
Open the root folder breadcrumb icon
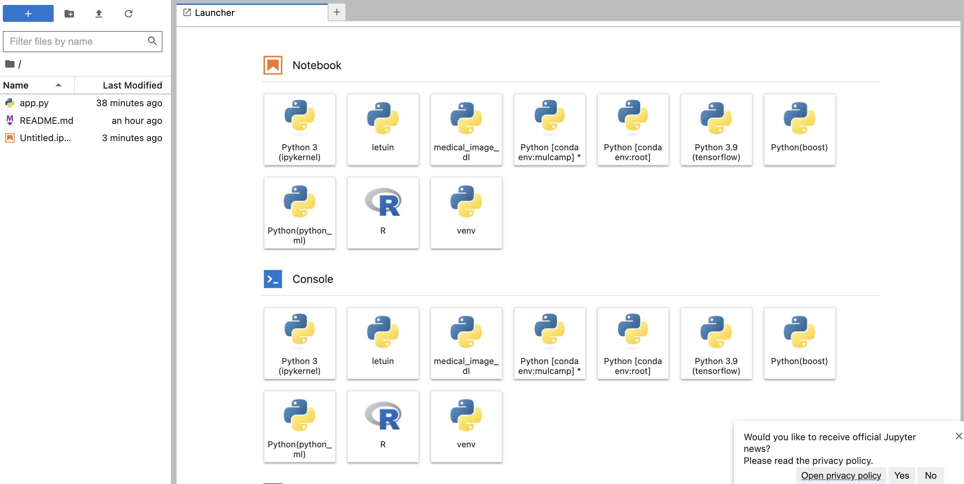[x=10, y=64]
